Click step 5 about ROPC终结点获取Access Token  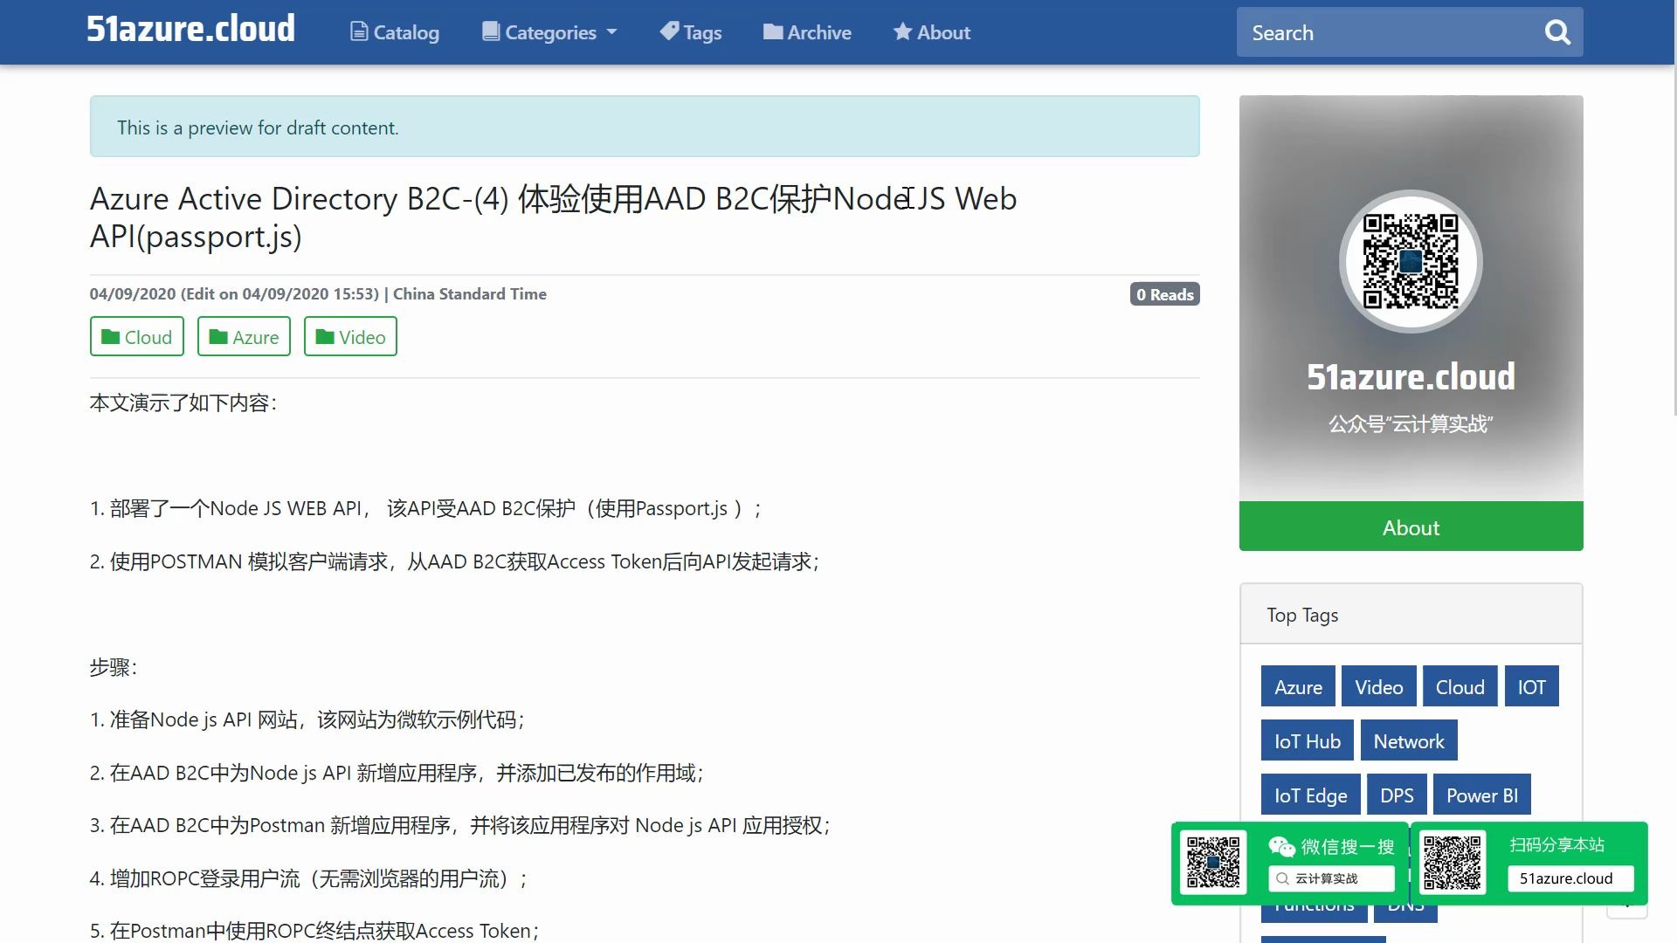[314, 931]
